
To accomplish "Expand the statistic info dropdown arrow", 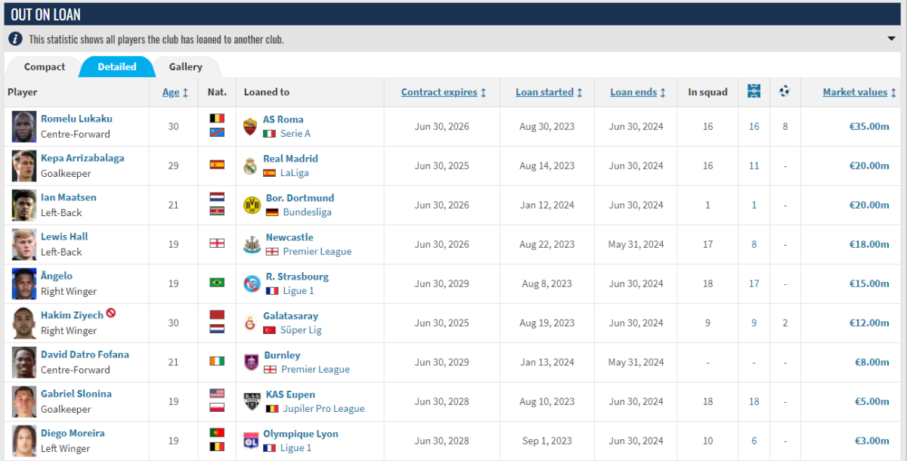I will (891, 39).
